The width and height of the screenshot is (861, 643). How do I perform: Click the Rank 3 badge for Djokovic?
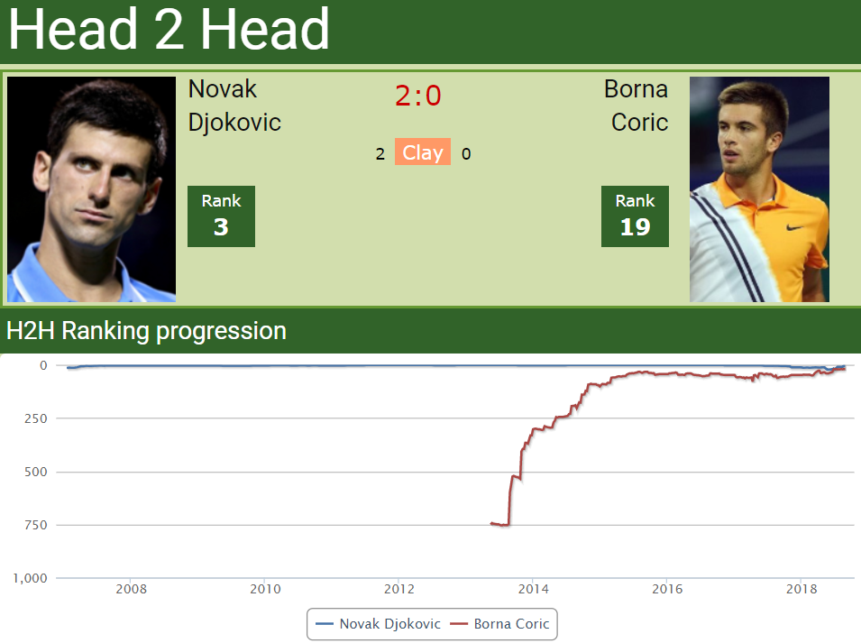click(221, 216)
